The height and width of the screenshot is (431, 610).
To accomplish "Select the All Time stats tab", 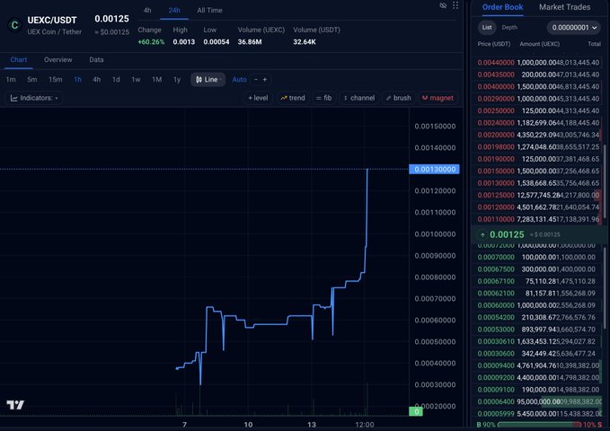I will point(209,10).
